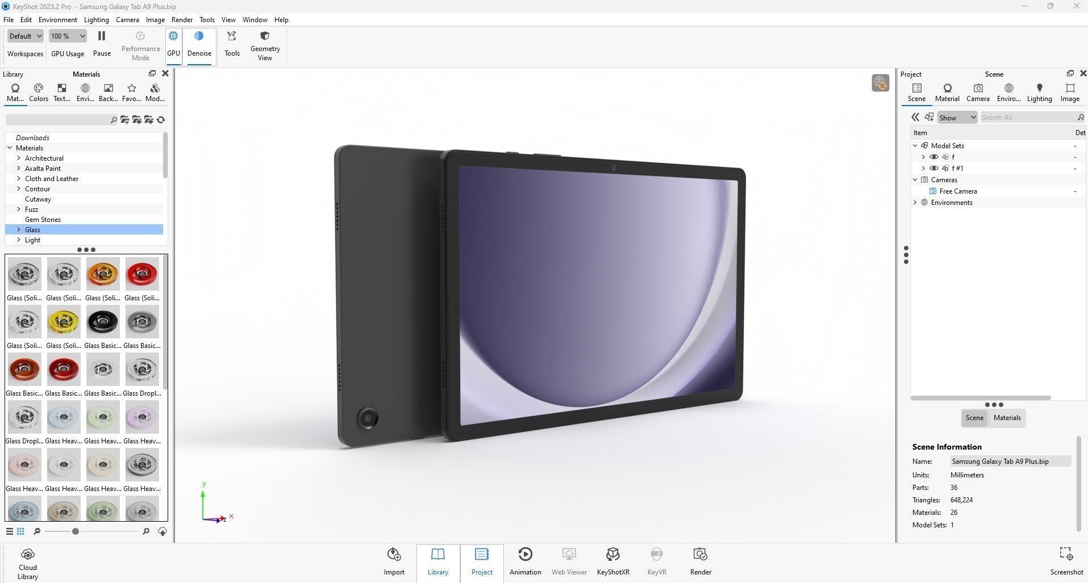Open the Render dialog
Viewport: 1088px width, 583px height.
[x=701, y=561]
